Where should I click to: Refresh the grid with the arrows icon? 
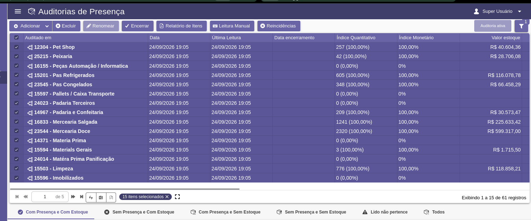(x=91, y=197)
